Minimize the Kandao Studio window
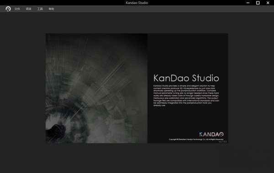Screen dimensions: 274x173 tap(248, 3)
